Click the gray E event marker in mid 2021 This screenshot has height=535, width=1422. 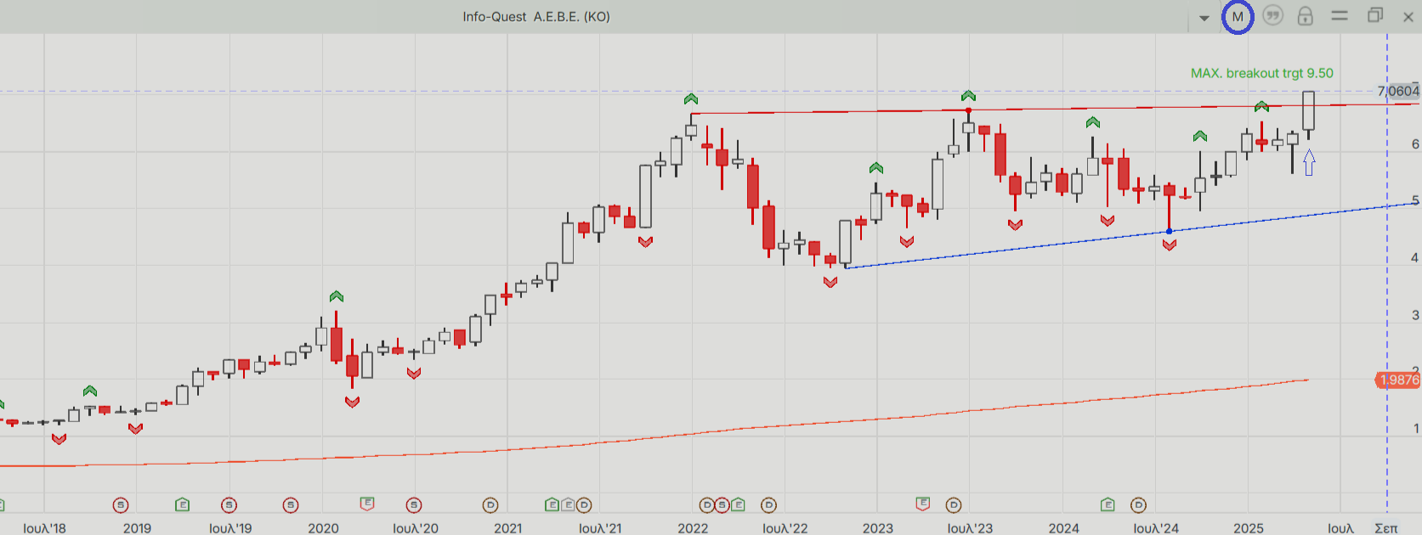[x=568, y=505]
